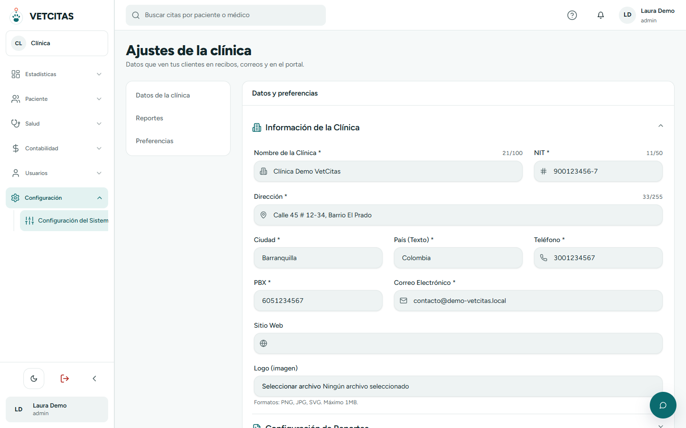Open notifications bell
The height and width of the screenshot is (428, 686).
tap(601, 15)
